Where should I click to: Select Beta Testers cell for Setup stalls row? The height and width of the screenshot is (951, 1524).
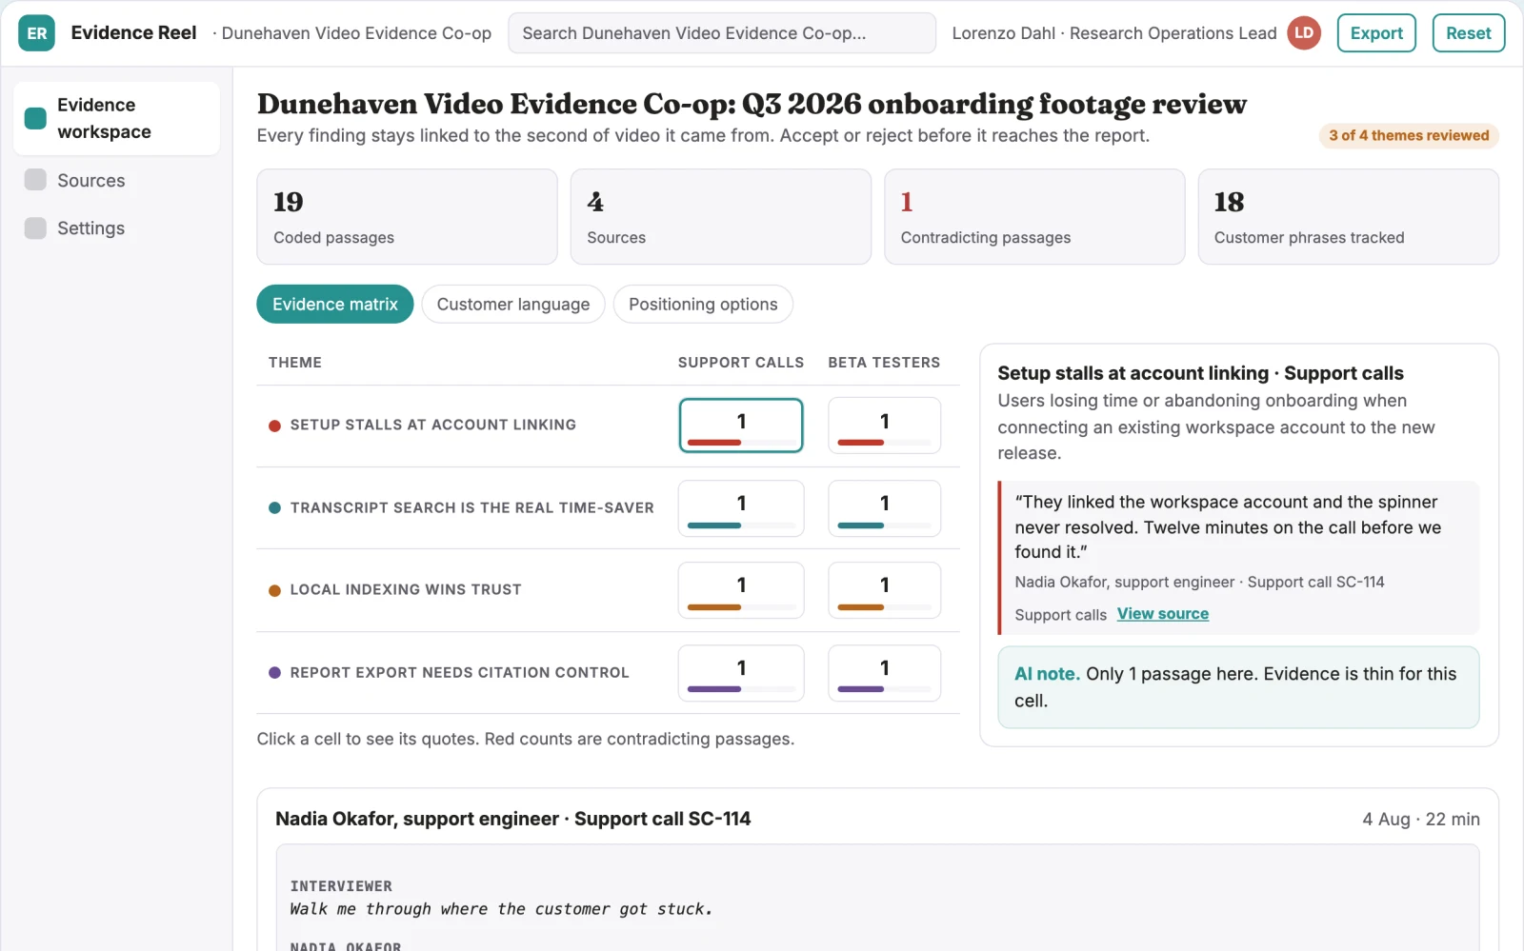coord(884,425)
